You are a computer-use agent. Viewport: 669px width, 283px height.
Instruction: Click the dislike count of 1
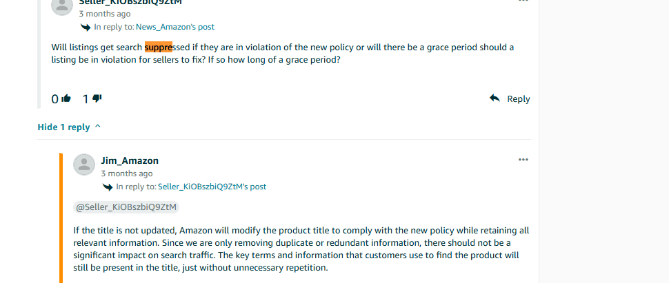[x=86, y=99]
